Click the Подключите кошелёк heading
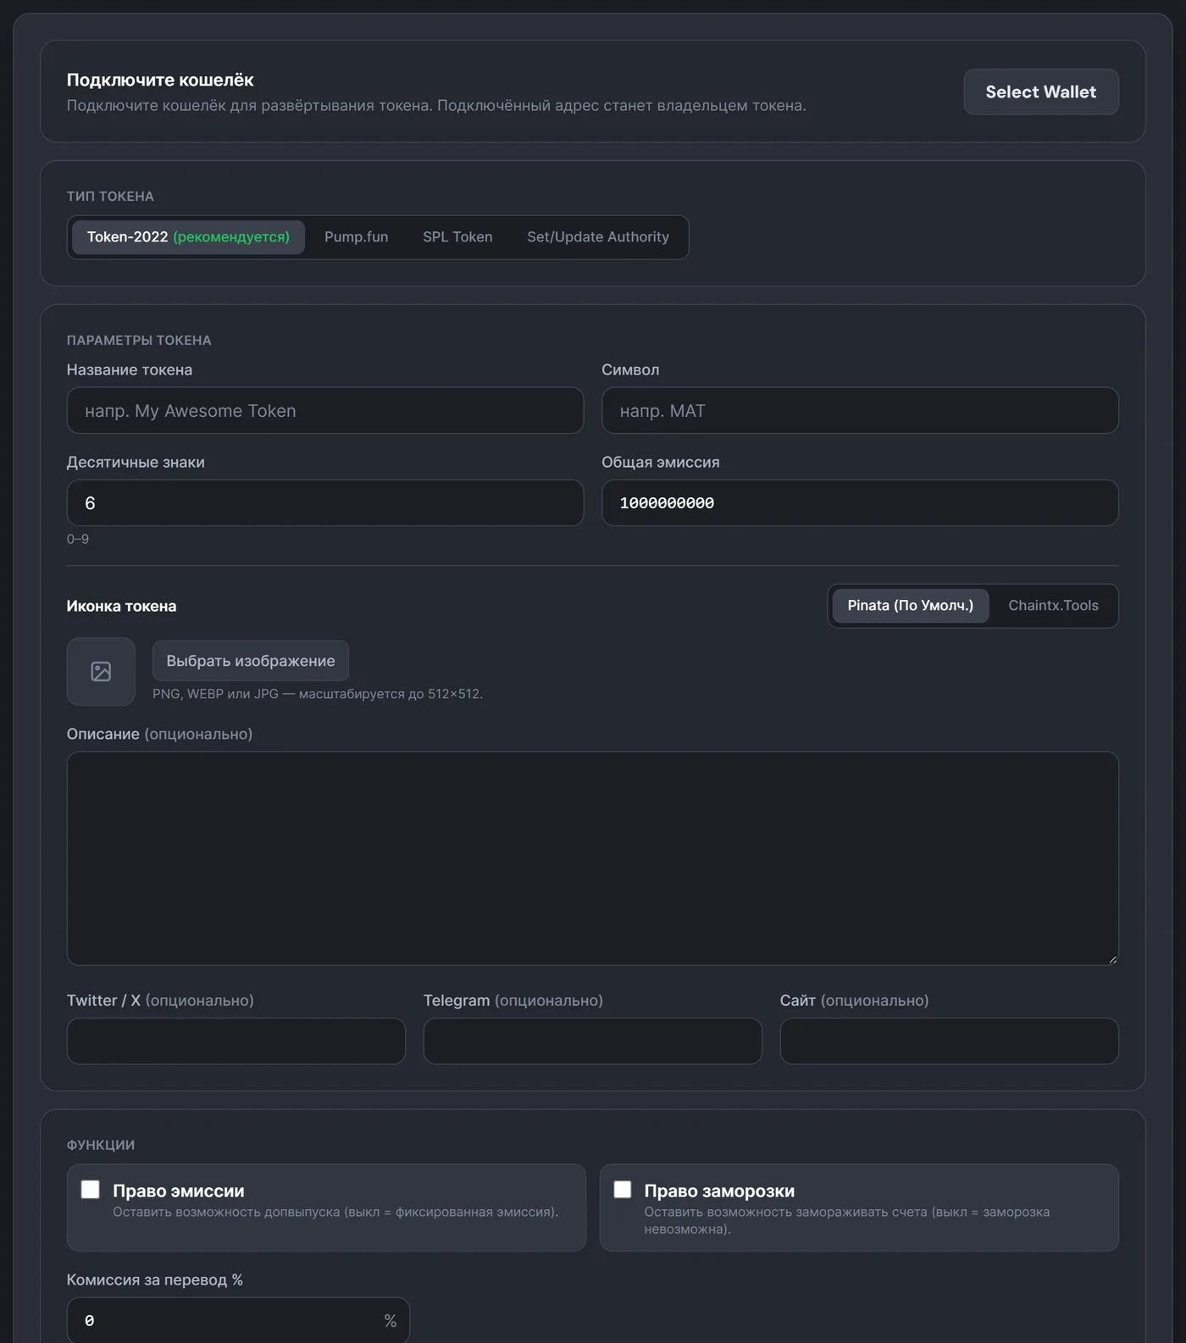The height and width of the screenshot is (1343, 1186). point(160,80)
